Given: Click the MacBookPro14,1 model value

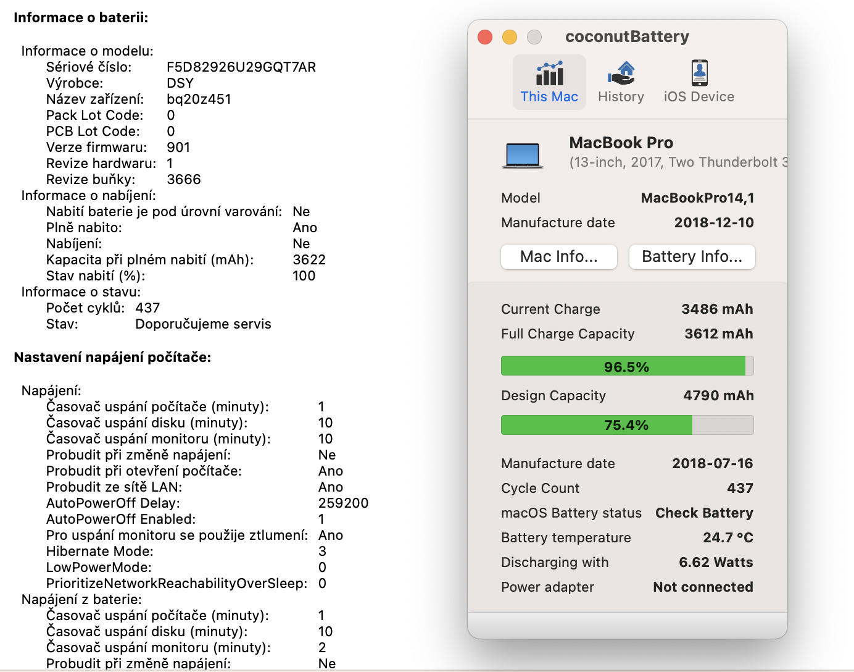Looking at the screenshot, I should [697, 198].
